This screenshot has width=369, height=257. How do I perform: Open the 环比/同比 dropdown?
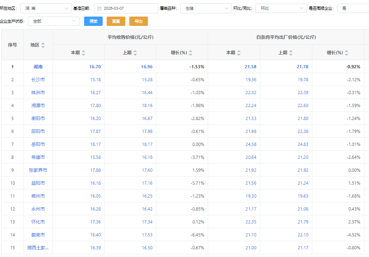(x=281, y=8)
